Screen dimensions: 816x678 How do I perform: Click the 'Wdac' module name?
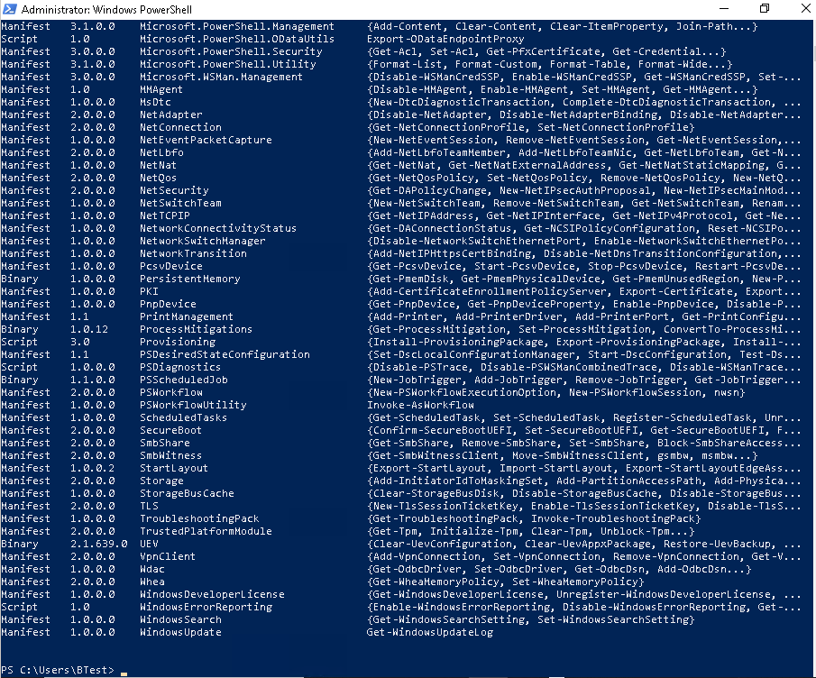tap(152, 569)
